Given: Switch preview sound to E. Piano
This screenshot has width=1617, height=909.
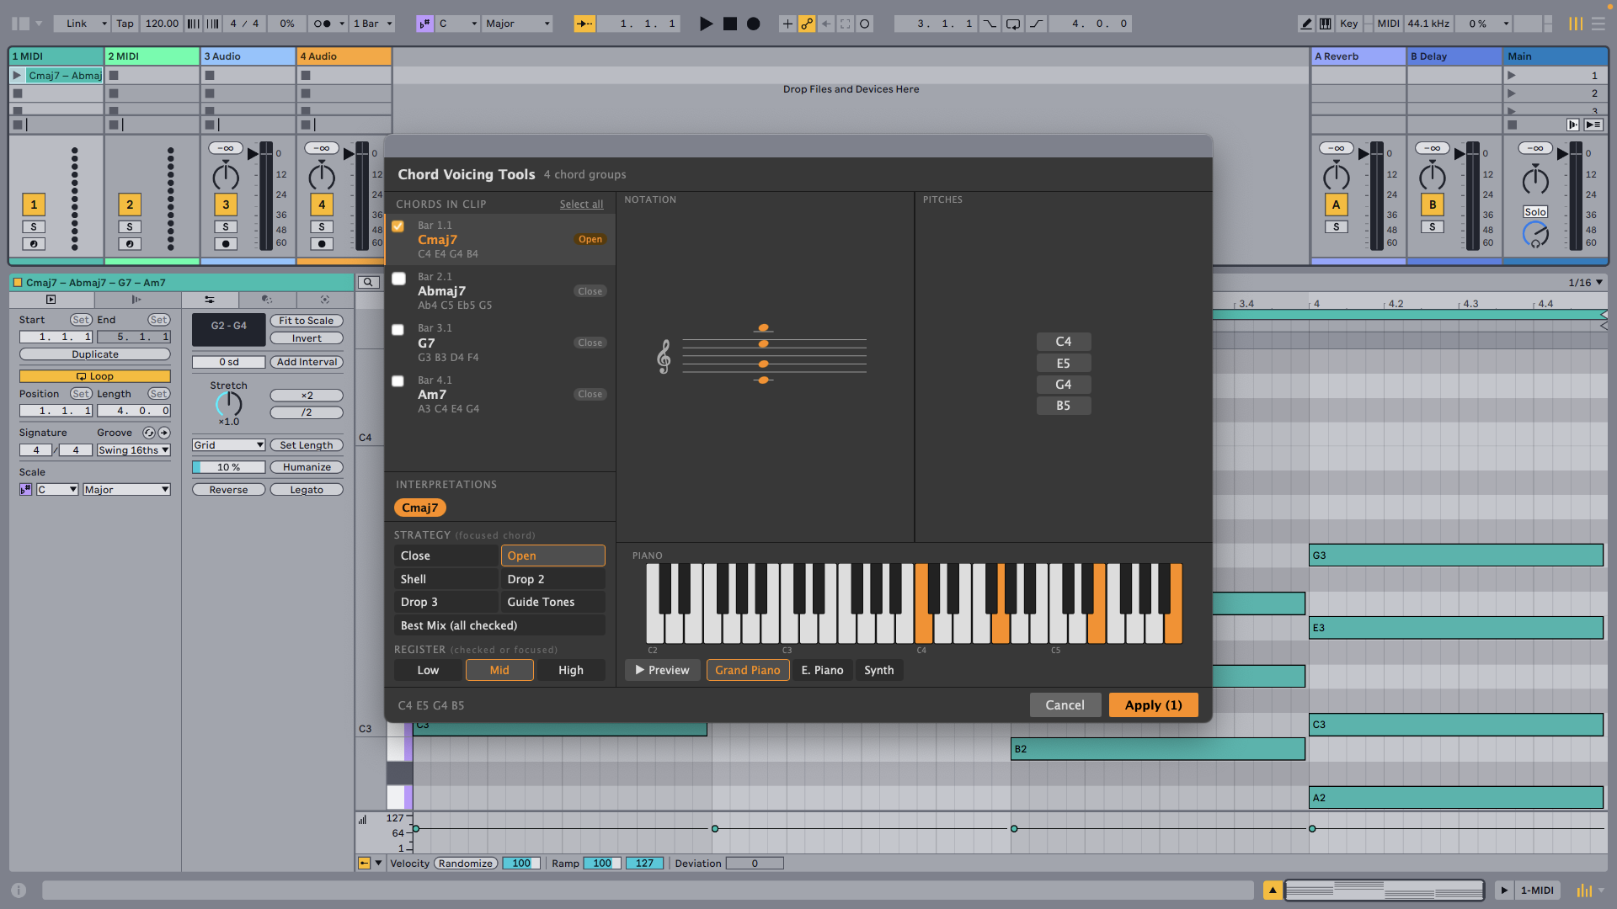Looking at the screenshot, I should 822,670.
